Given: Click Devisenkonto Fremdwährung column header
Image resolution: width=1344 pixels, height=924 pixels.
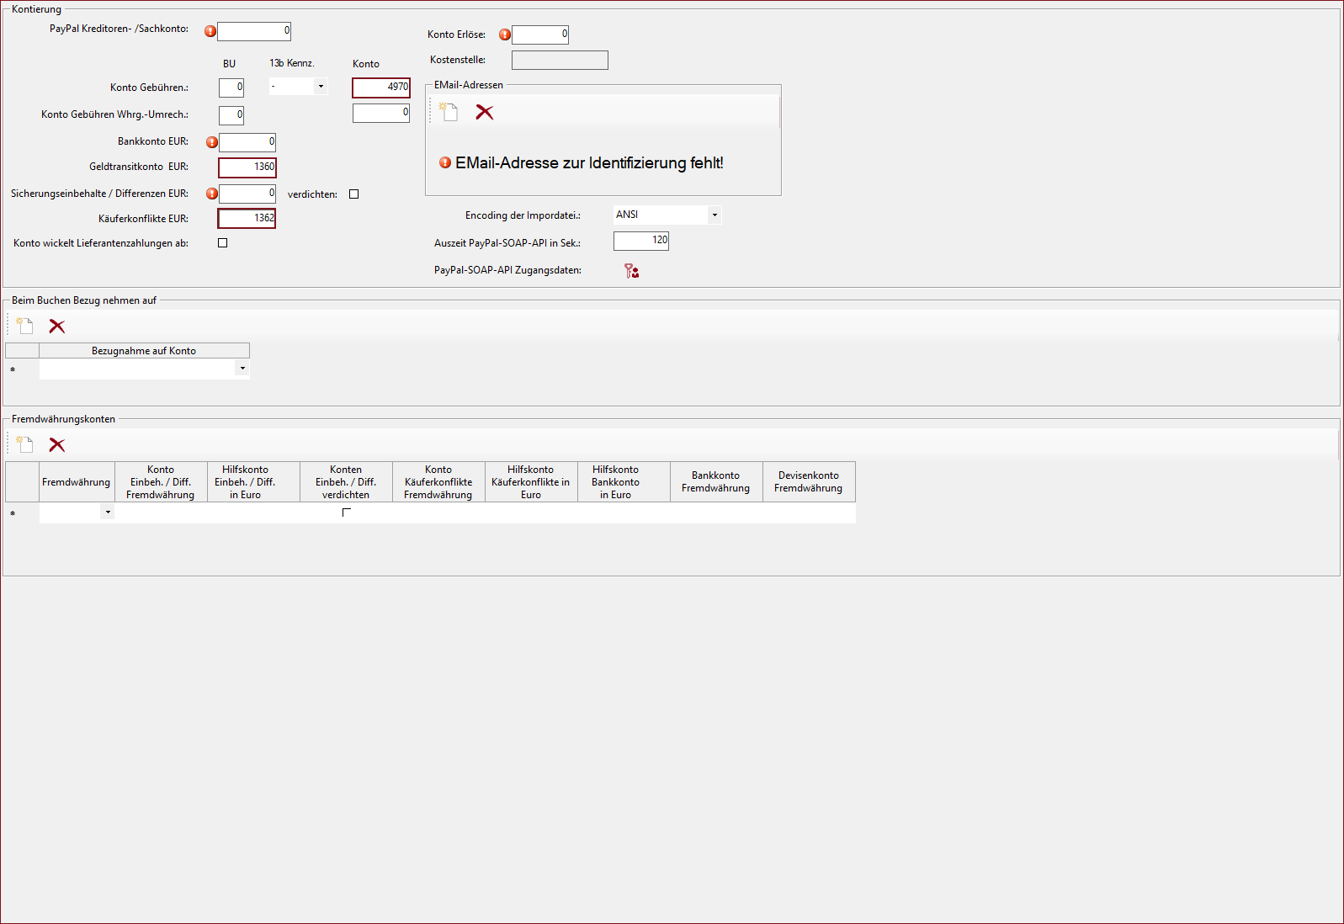Looking at the screenshot, I should click(x=808, y=481).
